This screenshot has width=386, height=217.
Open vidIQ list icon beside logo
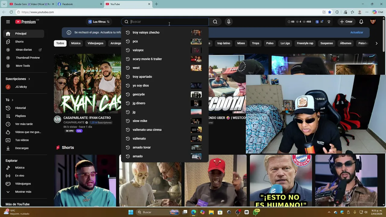(x=322, y=22)
